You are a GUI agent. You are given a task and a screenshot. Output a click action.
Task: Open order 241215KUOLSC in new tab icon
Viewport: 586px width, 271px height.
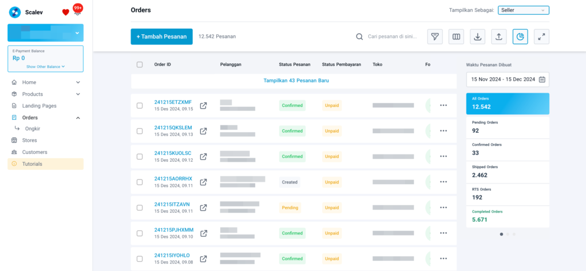[203, 157]
